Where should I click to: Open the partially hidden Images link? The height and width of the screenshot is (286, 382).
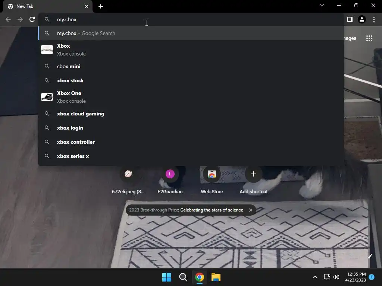click(x=350, y=38)
